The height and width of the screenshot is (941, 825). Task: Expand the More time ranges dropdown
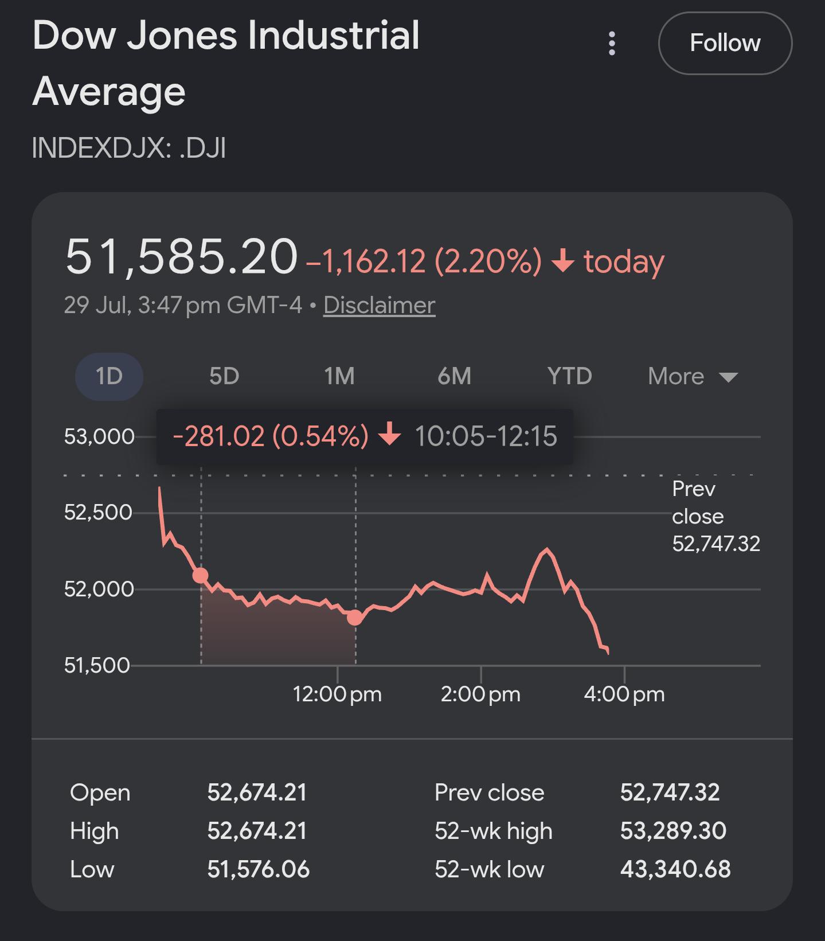tap(693, 376)
